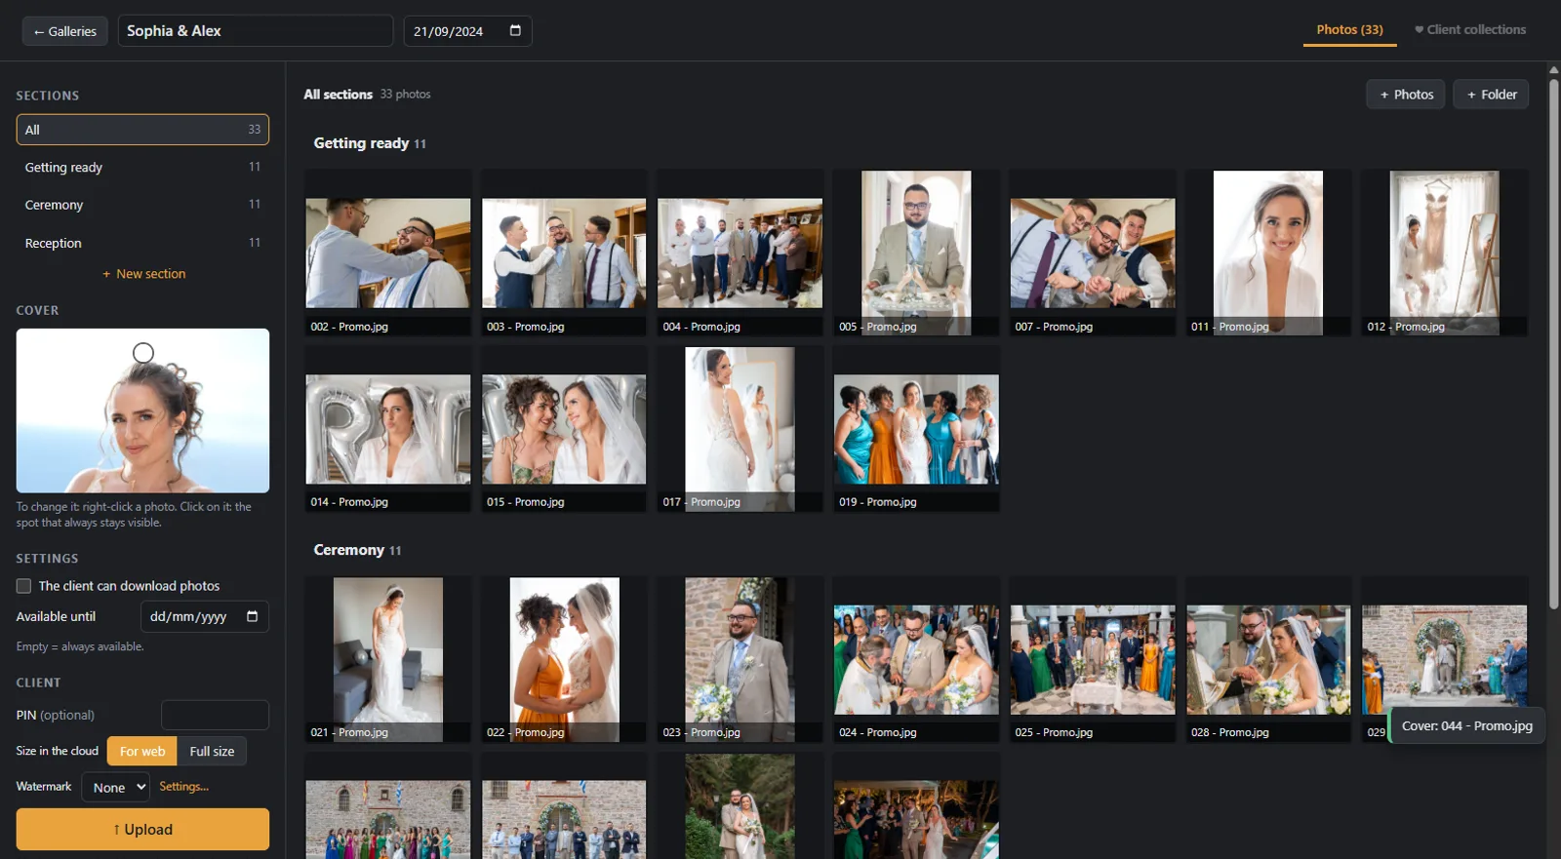The image size is (1561, 859).
Task: Select photo thumbnail 015 - Promo.jpg
Action: [564, 429]
